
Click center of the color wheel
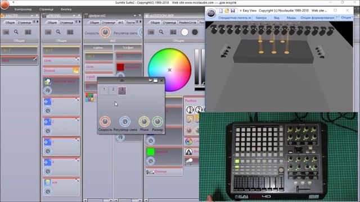click(169, 70)
